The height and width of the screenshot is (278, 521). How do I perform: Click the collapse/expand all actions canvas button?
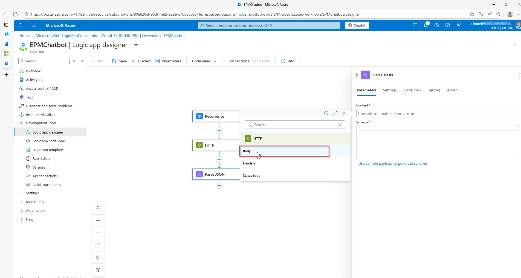[98, 208]
